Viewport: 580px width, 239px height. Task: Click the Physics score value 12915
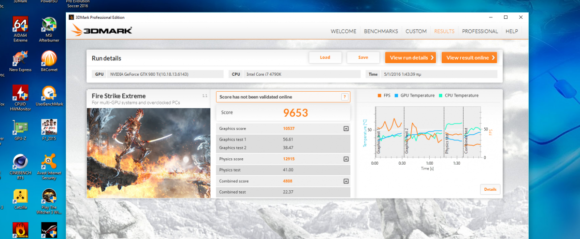click(289, 159)
